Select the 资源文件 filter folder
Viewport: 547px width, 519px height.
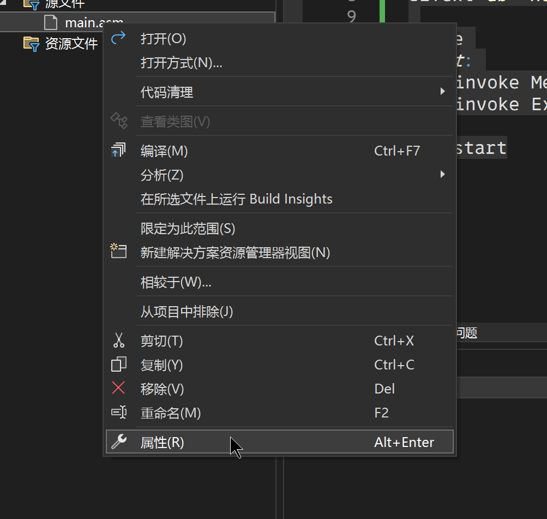coord(71,44)
